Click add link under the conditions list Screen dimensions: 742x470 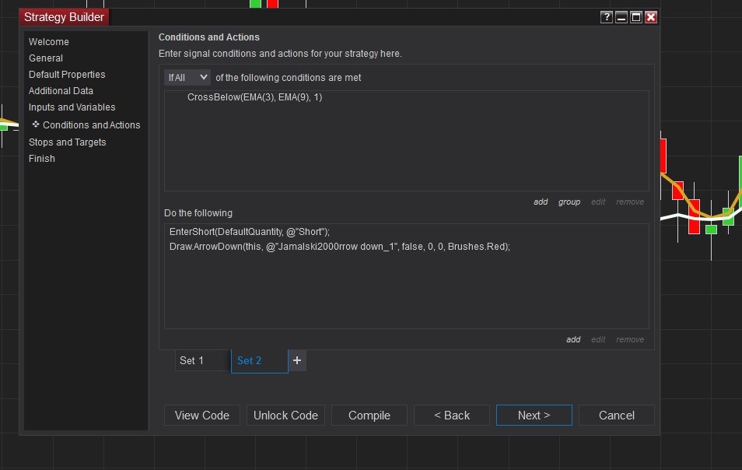[541, 202]
